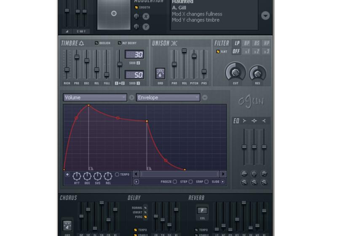Image resolution: width=337 pixels, height=236 pixels.
Task: Set filter mode to OFF
Action: (x=236, y=51)
